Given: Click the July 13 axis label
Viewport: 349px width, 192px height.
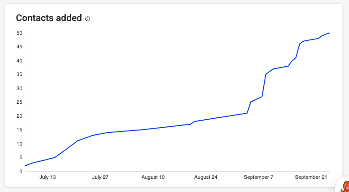Looking at the screenshot, I should click(47, 177).
